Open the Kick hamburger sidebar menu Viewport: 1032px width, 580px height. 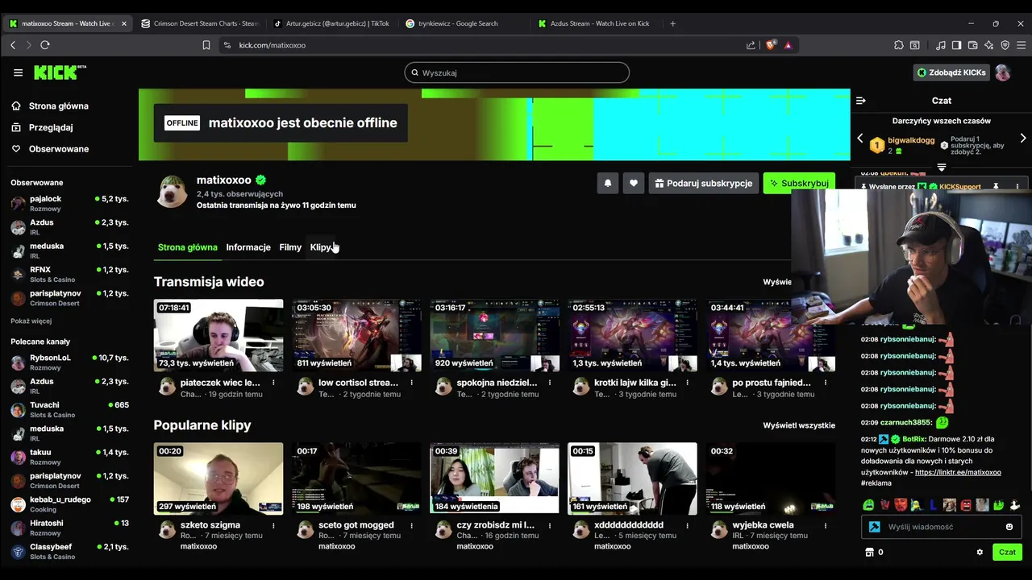(x=18, y=72)
